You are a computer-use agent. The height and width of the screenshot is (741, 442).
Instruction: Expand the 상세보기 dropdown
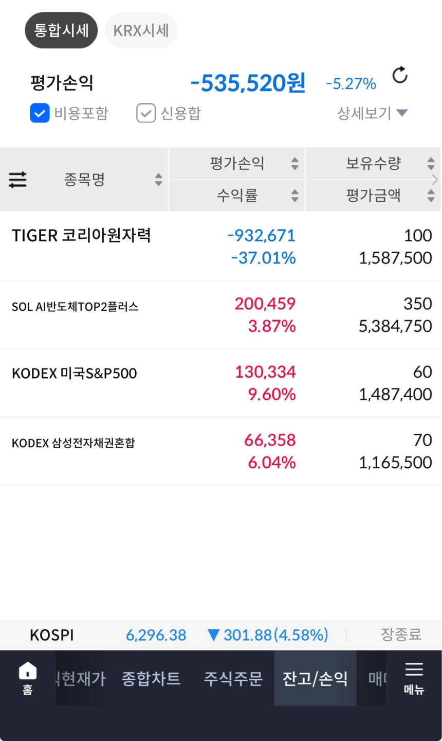pos(372,113)
